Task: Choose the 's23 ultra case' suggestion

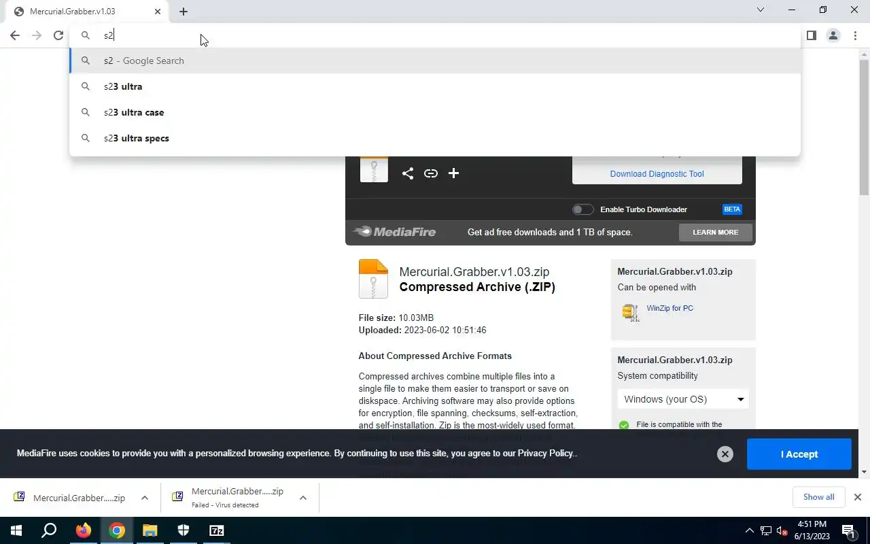Action: coord(435,112)
